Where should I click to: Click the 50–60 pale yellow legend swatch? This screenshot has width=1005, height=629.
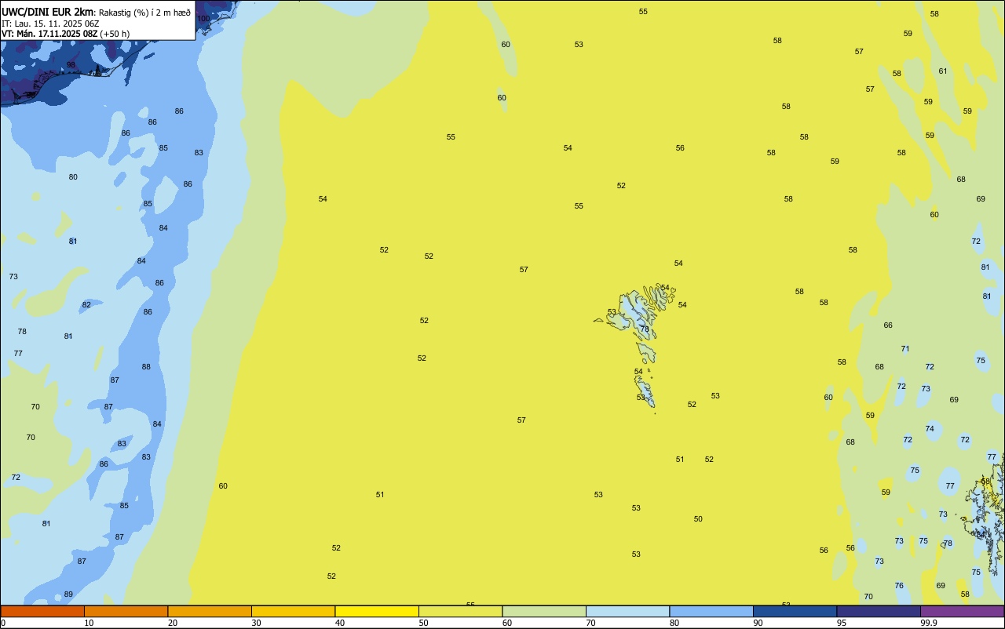460,611
